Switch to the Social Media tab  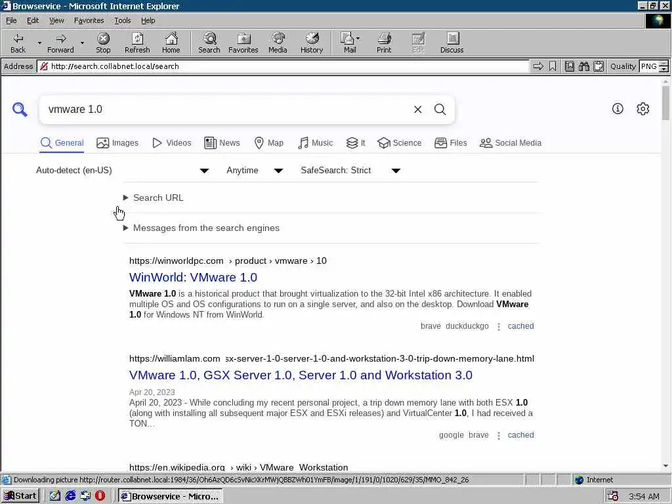click(511, 142)
